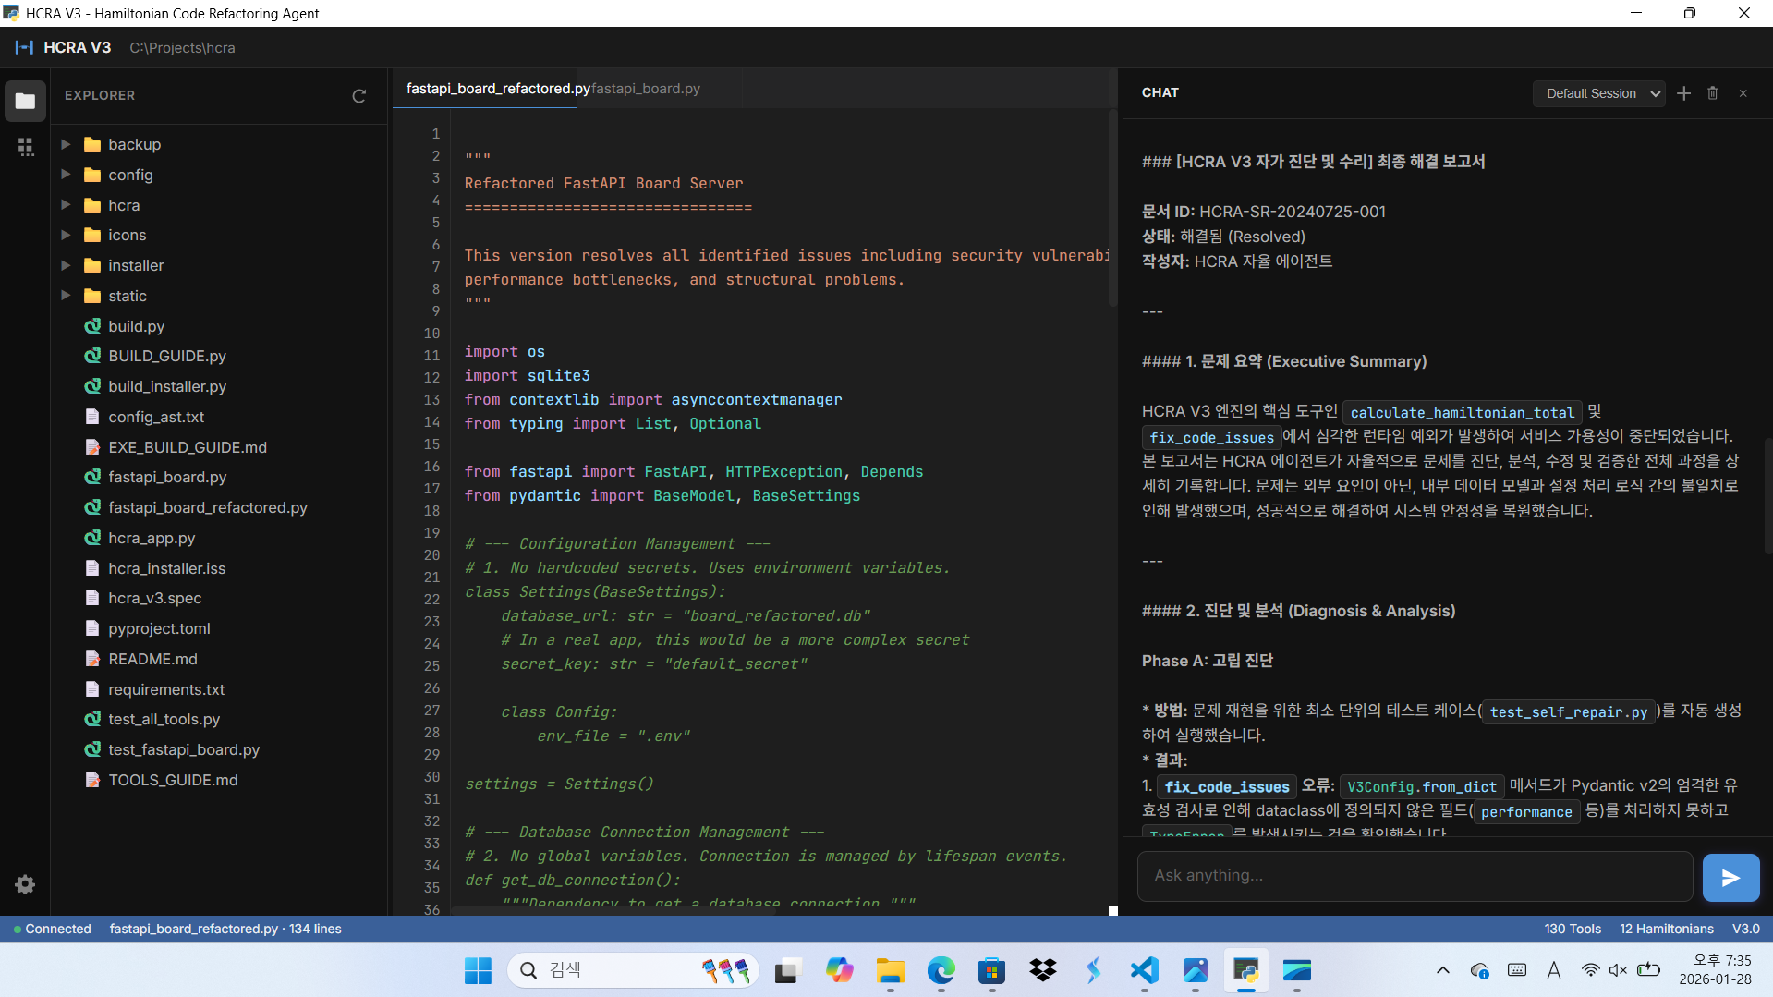This screenshot has height=997, width=1773.
Task: Open the taskbar clock and date
Action: coord(1715,970)
